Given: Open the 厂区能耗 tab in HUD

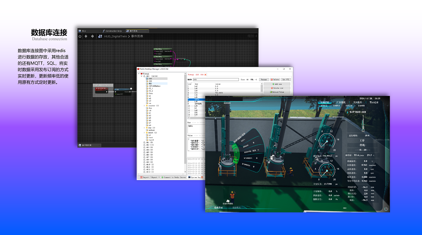Looking at the screenshot, I should 341,102.
